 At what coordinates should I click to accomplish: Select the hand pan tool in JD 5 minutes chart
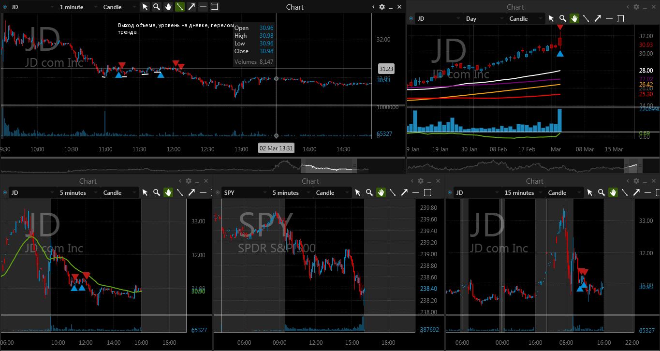[x=168, y=192]
